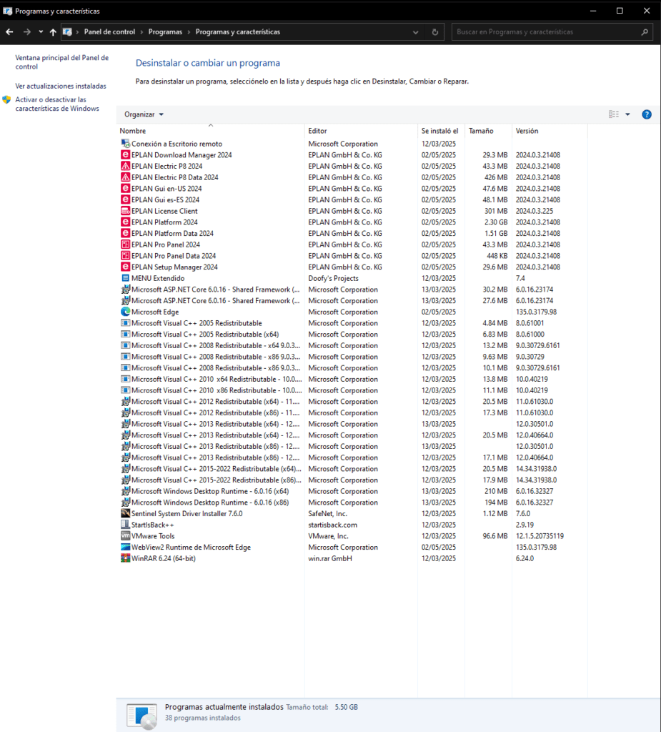This screenshot has height=732, width=661.
Task: Select Visual C++ 2010 x64 Redistributable row
Action: point(352,379)
